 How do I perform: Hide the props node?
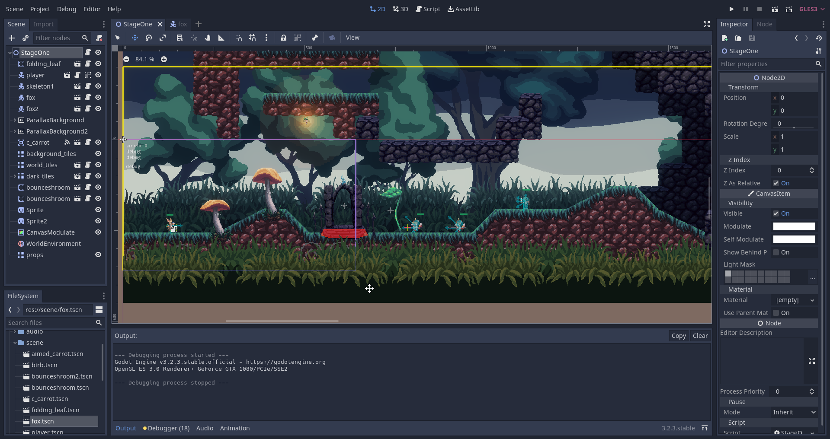coord(98,255)
